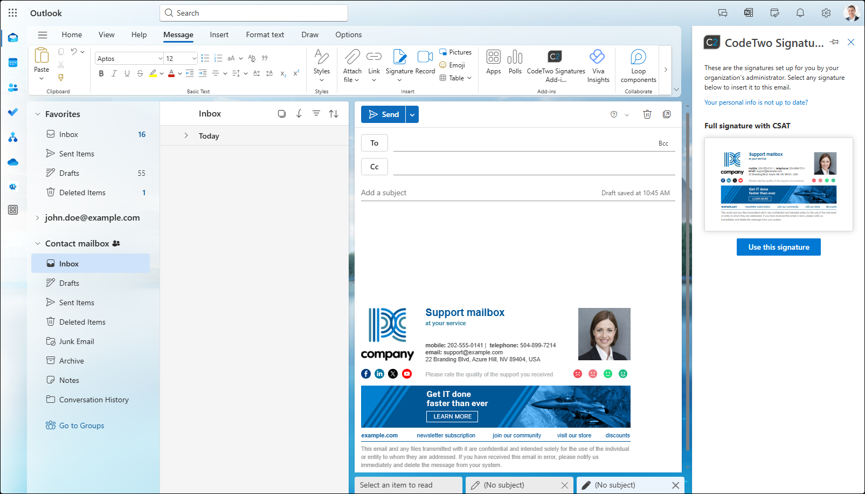Attach a file to the email

(x=351, y=64)
